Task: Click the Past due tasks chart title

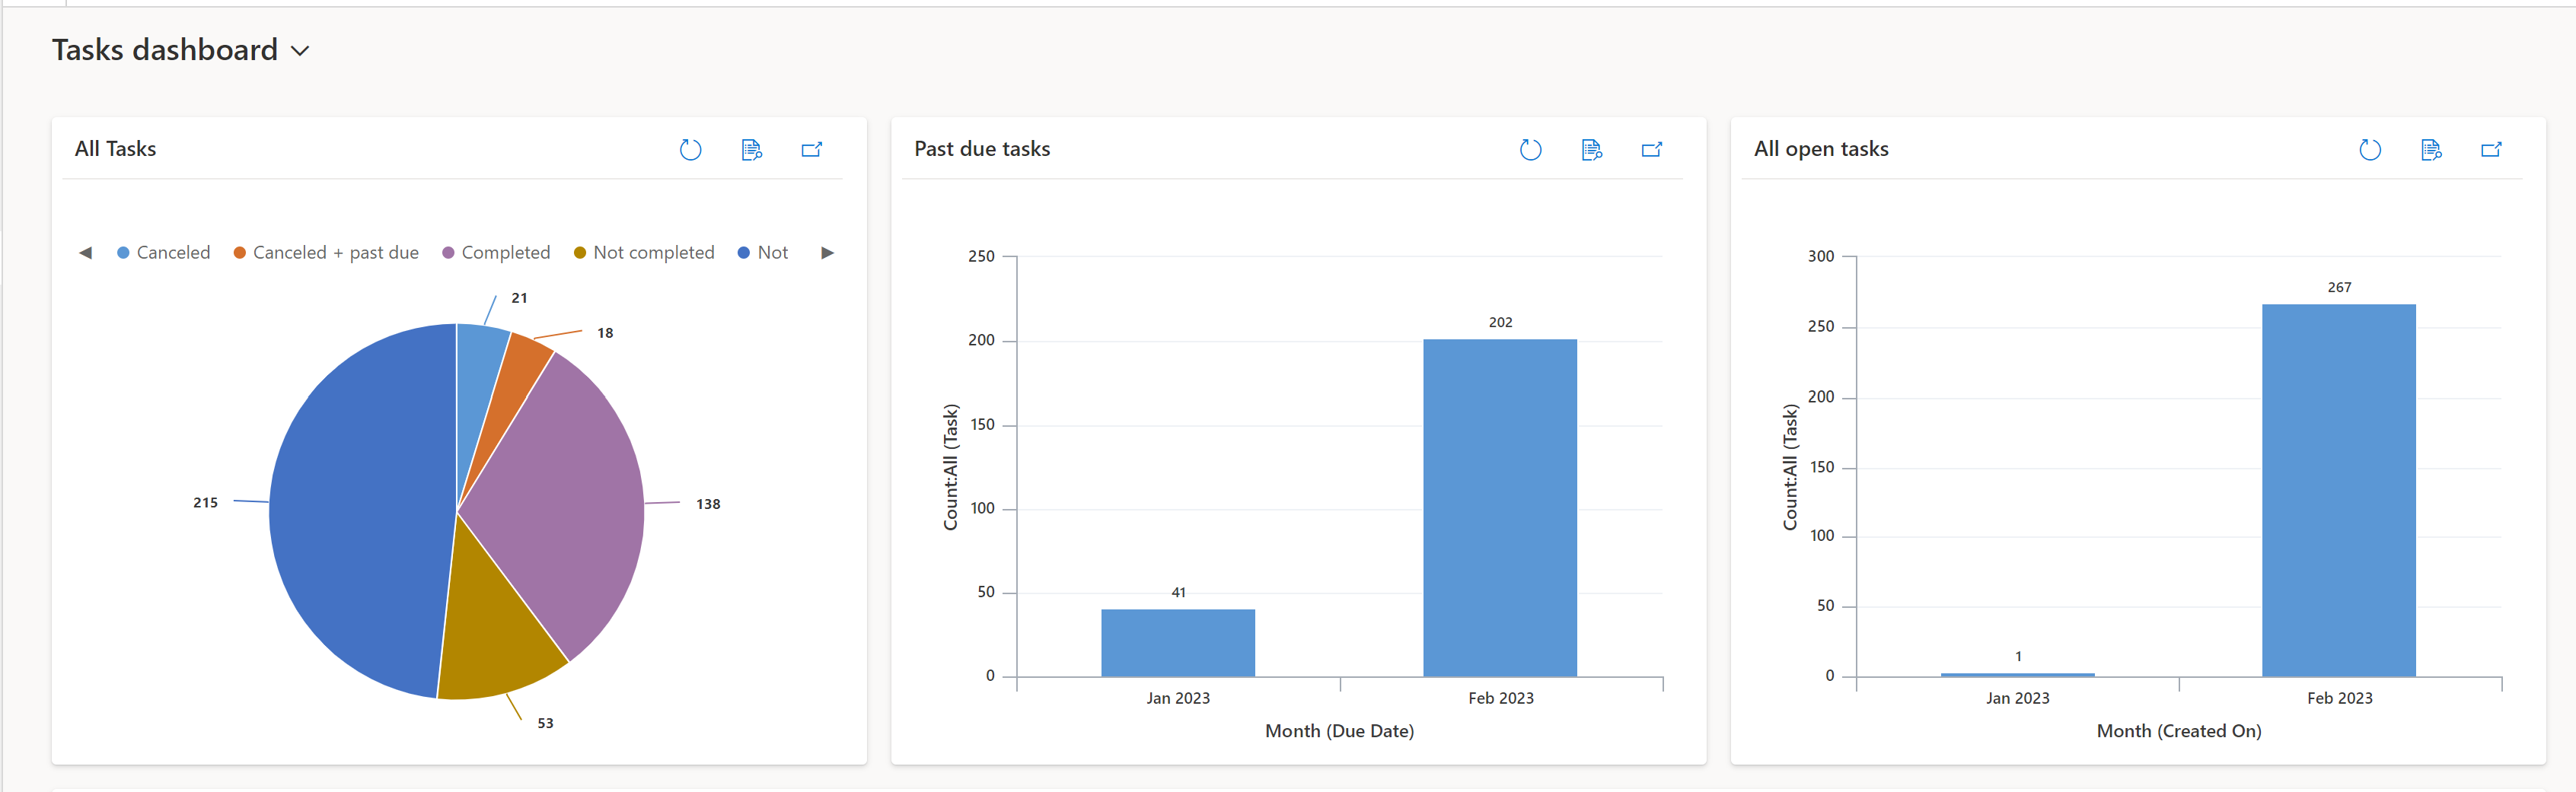Action: pos(982,149)
